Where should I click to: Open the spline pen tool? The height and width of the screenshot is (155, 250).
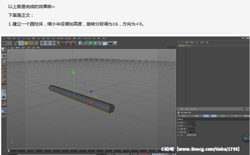click(x=85, y=43)
